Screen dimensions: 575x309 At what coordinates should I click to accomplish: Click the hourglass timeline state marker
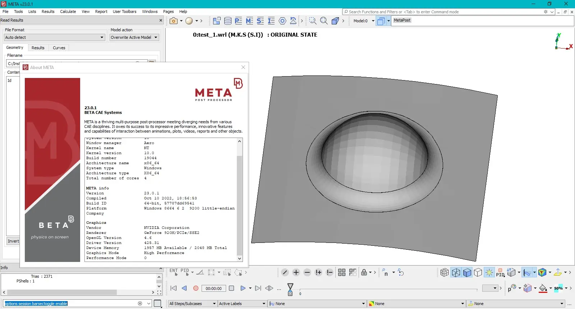tap(290, 289)
